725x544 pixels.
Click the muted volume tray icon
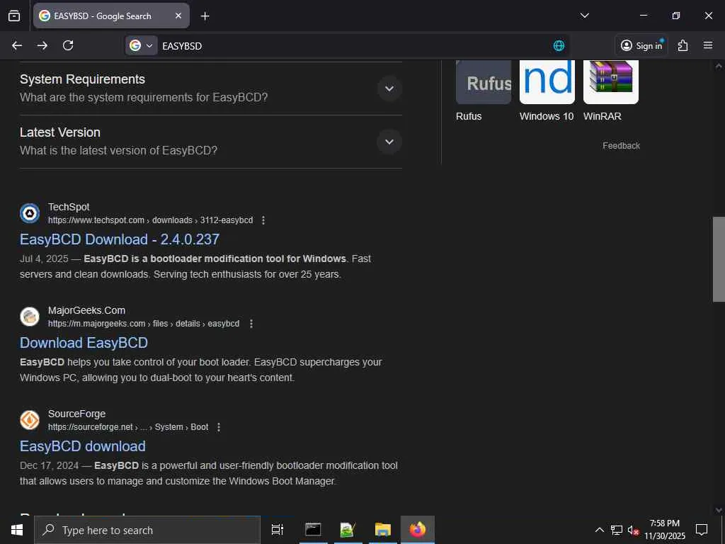click(x=633, y=530)
